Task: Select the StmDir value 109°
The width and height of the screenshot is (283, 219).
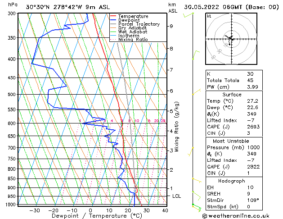Action: (x=253, y=200)
